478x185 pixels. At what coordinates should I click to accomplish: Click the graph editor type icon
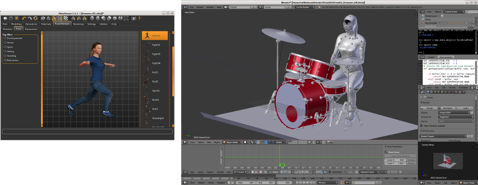[185, 172]
